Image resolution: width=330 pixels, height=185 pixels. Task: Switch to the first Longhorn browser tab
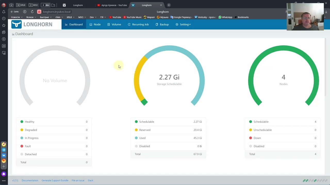[78, 5]
